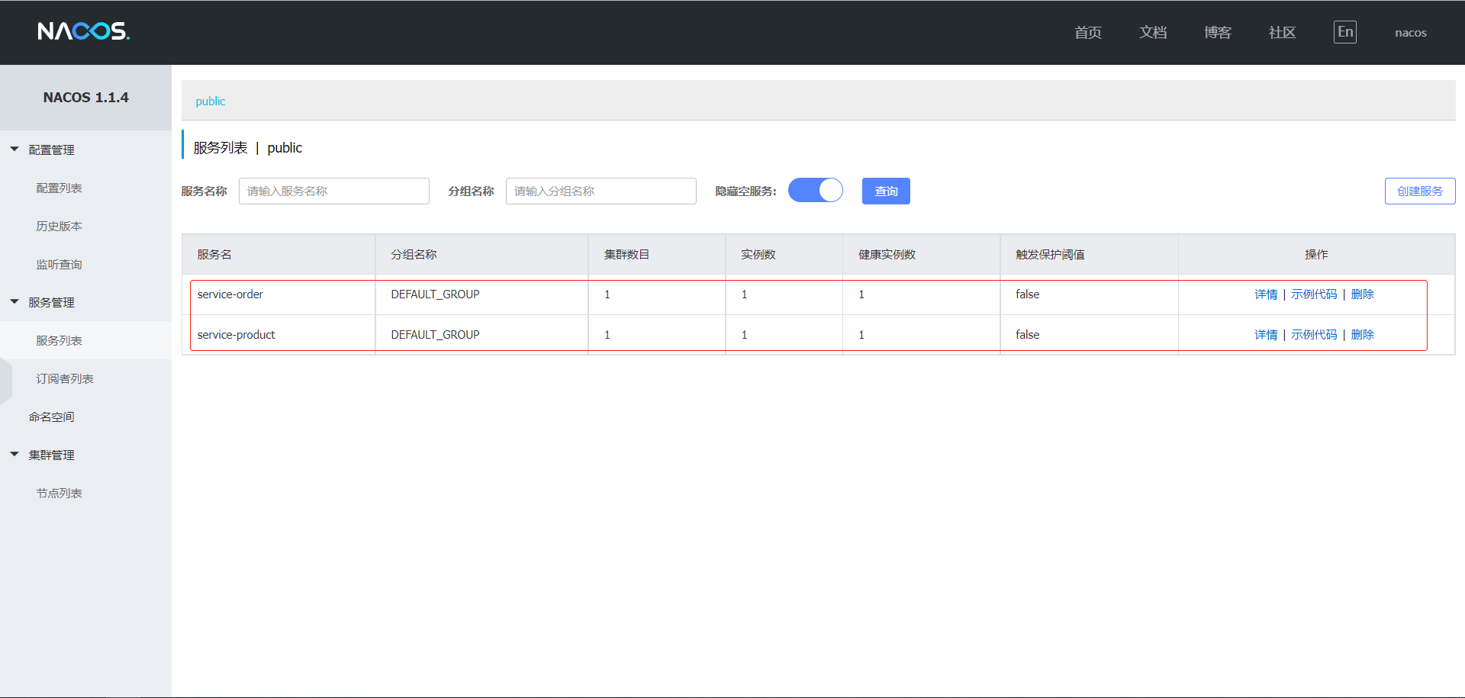Open 详情 for service-order
The height and width of the screenshot is (698, 1465).
1266,294
